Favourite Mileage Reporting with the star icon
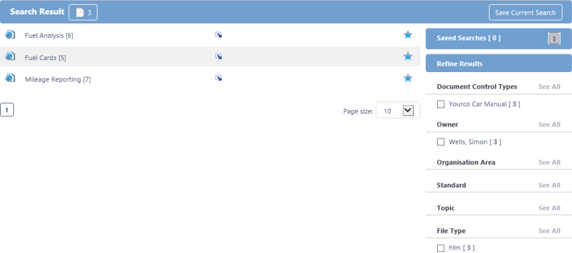572x253 pixels. coord(408,78)
